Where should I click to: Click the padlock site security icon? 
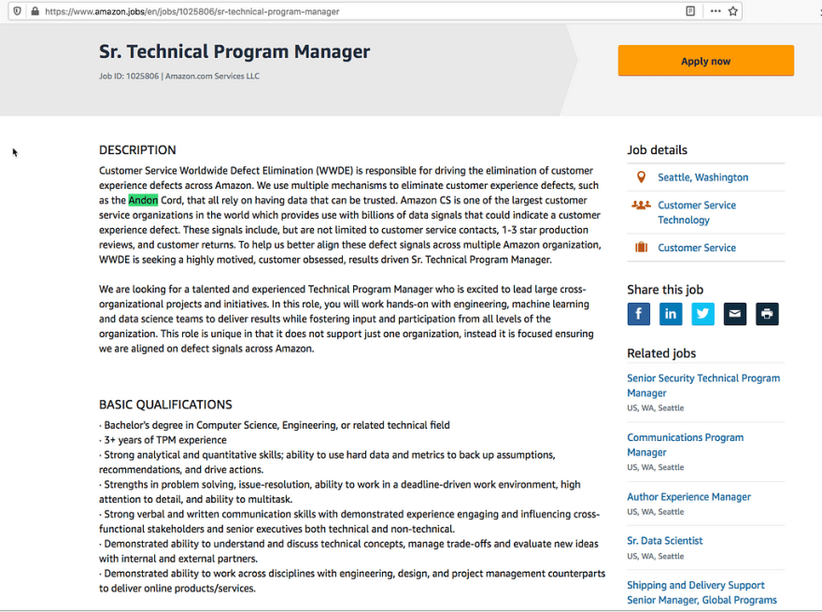tap(35, 11)
